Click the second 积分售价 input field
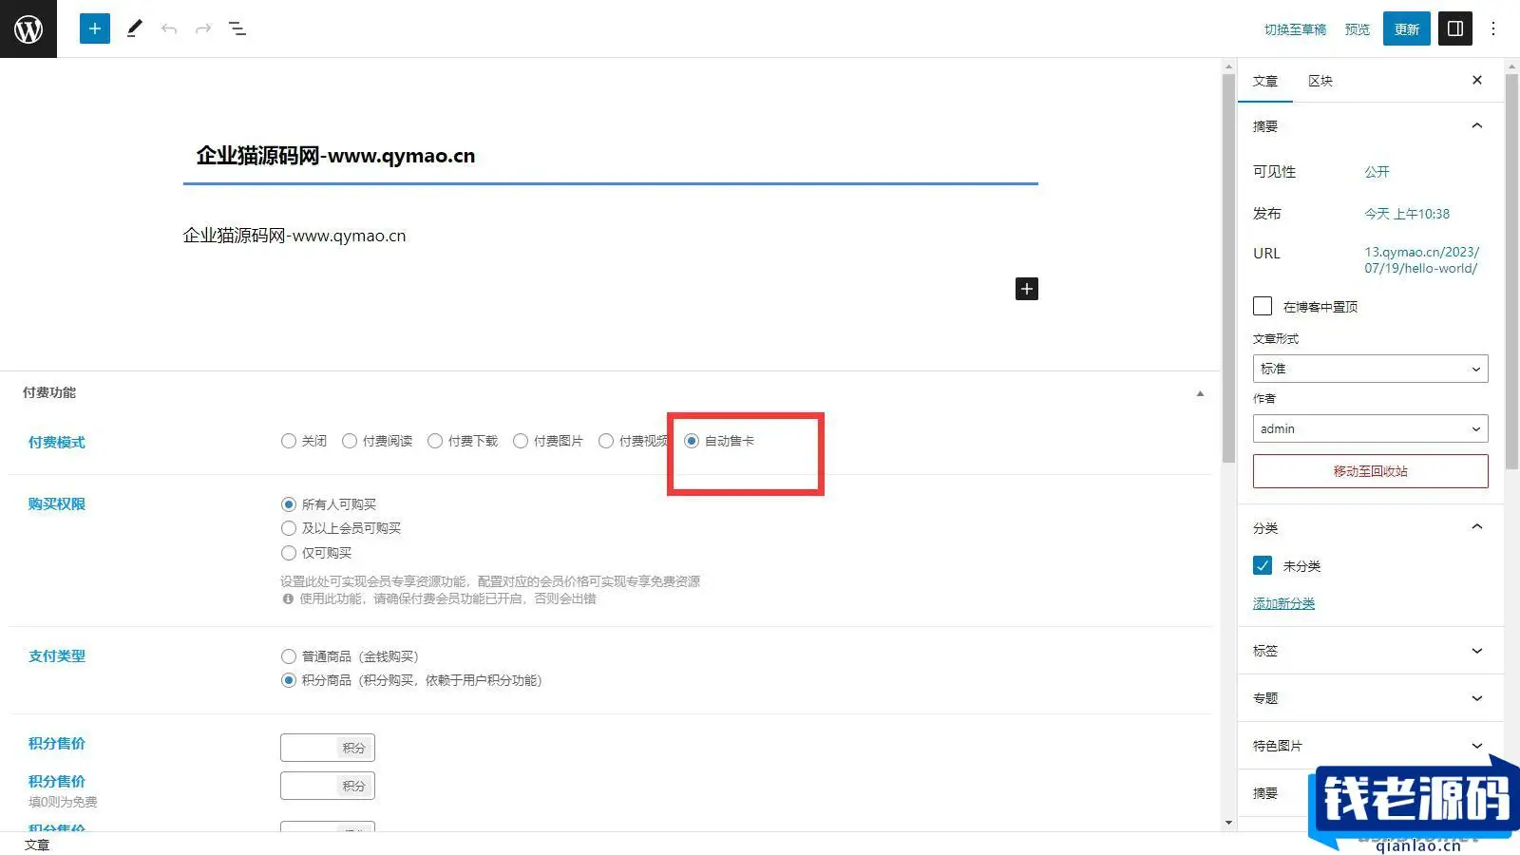Viewport: 1520px width, 855px height. point(328,786)
